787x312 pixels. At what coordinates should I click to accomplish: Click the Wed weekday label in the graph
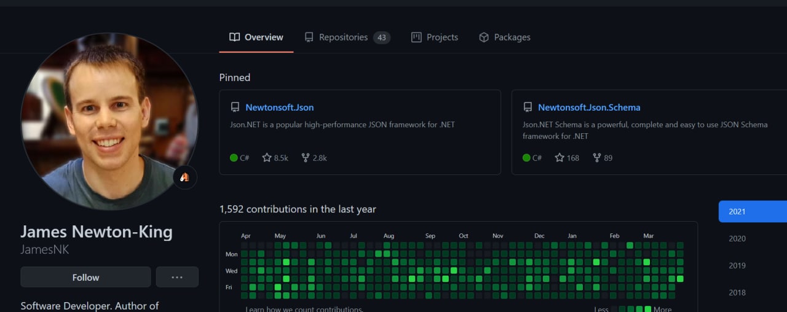pyautogui.click(x=232, y=270)
